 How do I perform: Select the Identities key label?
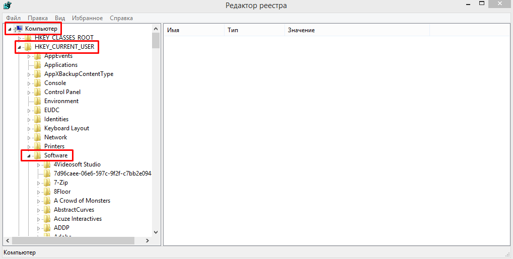56,119
